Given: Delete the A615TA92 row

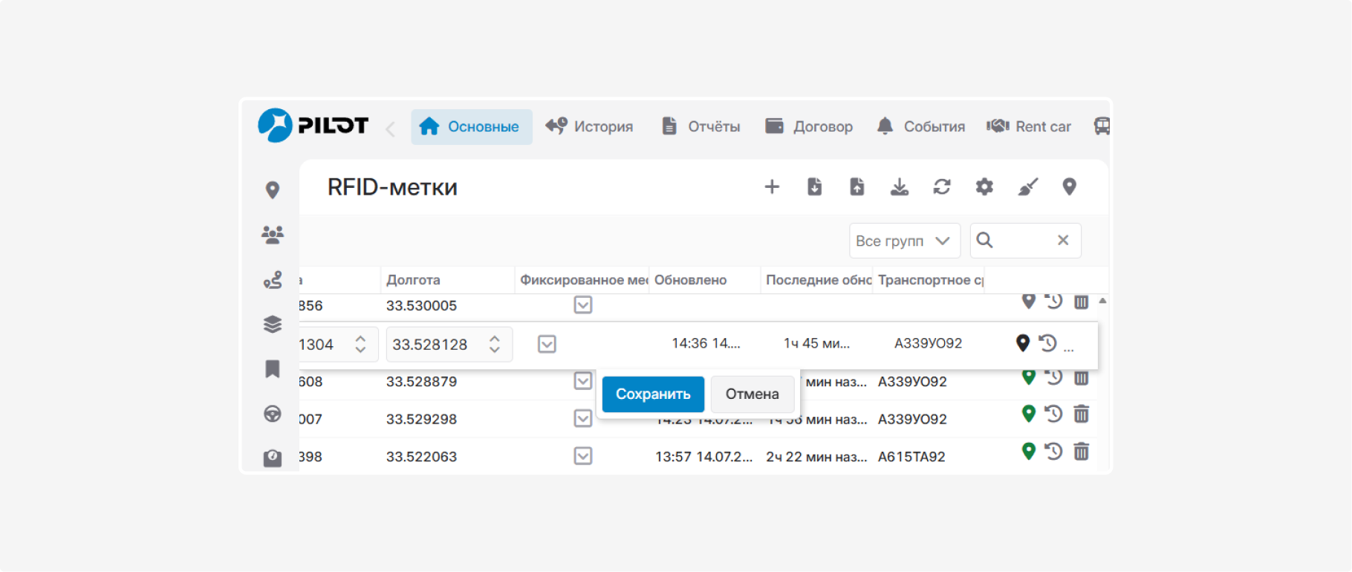Looking at the screenshot, I should (1082, 452).
